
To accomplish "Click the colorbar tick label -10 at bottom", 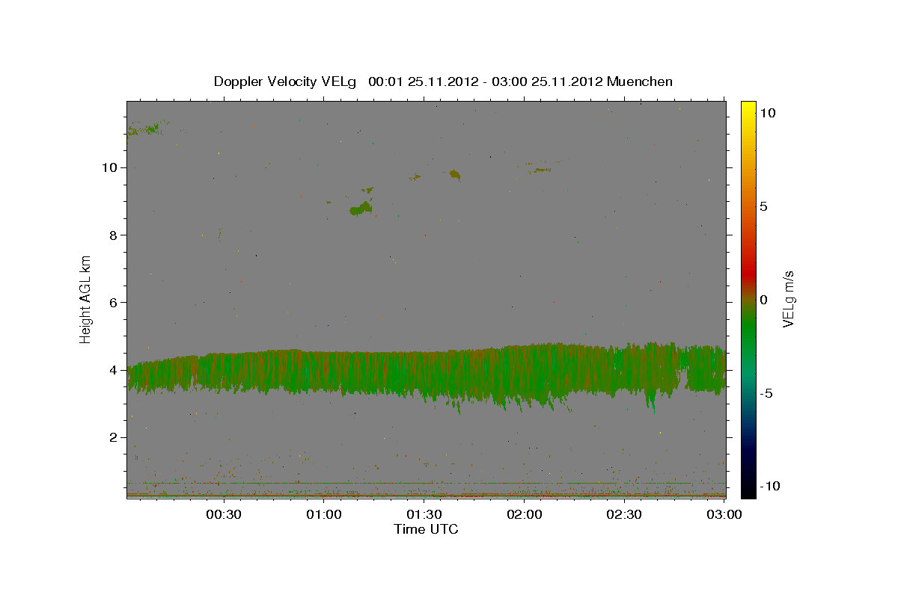I will (769, 487).
